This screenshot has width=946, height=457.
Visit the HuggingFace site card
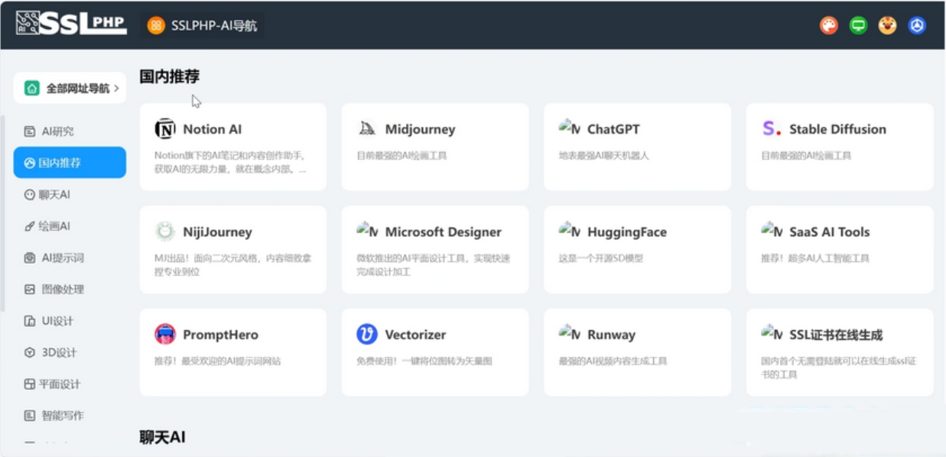click(x=636, y=248)
